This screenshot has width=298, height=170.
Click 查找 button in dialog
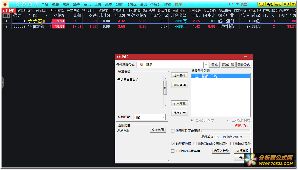tap(214, 65)
